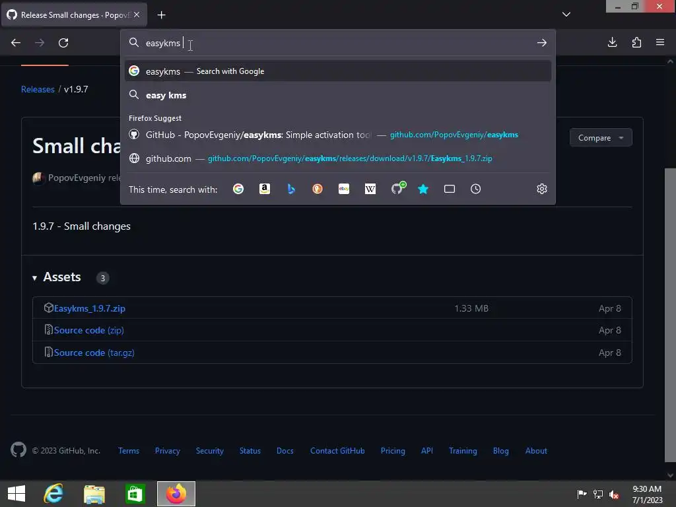Viewport: 676px width, 507px height.
Task: Collapse the Assets section triangle
Action: point(34,278)
